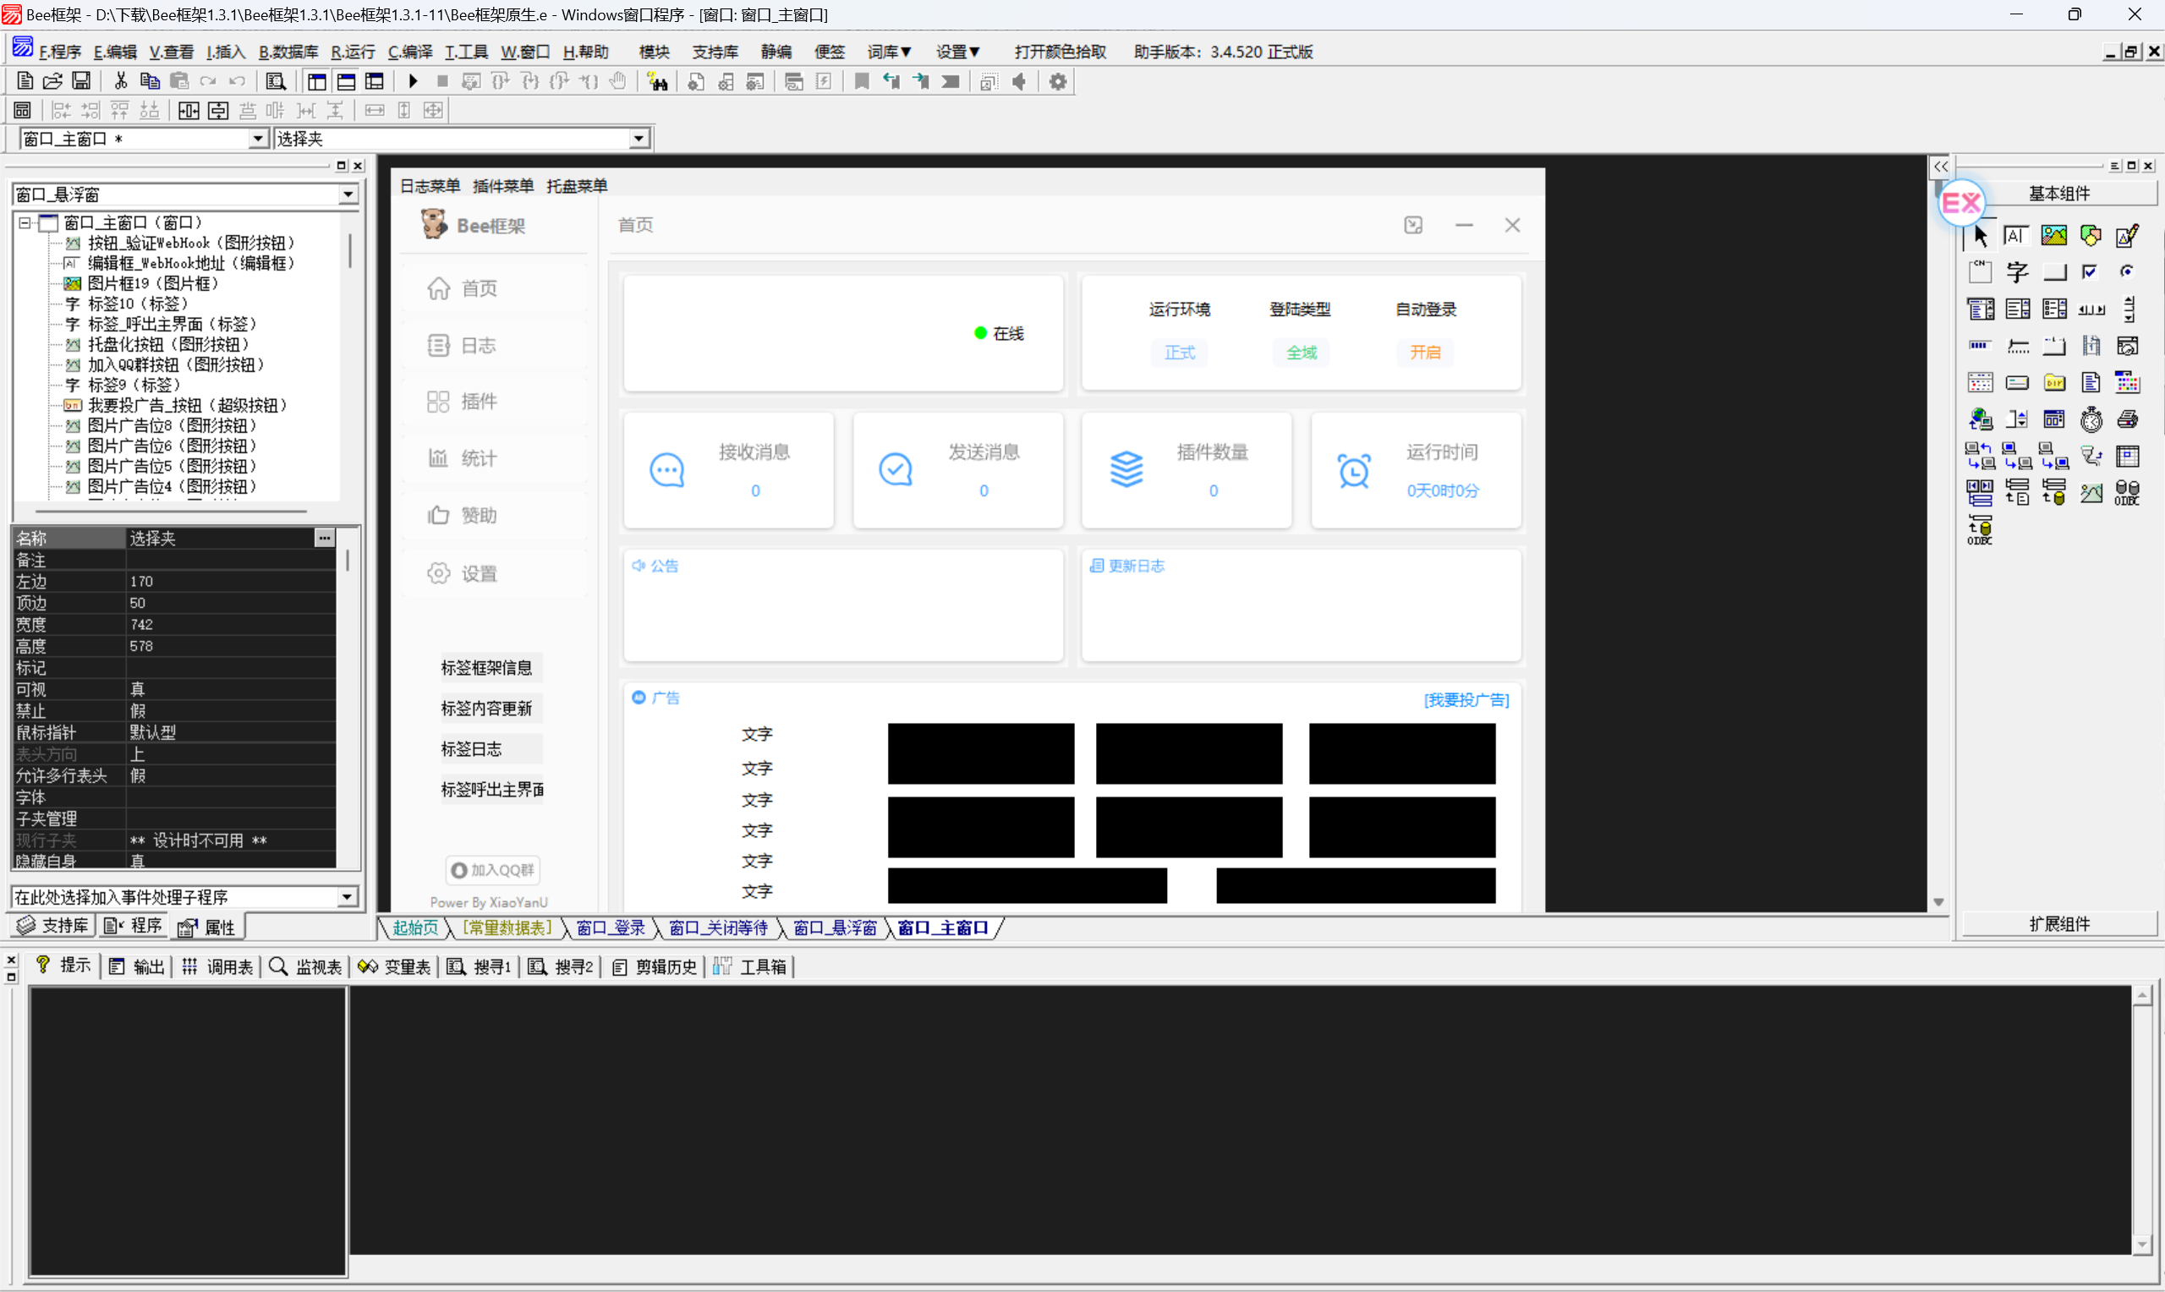
Task: Select the printer component in toolbox
Action: click(x=2127, y=419)
